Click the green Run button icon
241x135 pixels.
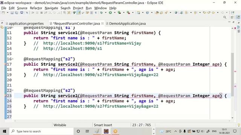[110, 13]
